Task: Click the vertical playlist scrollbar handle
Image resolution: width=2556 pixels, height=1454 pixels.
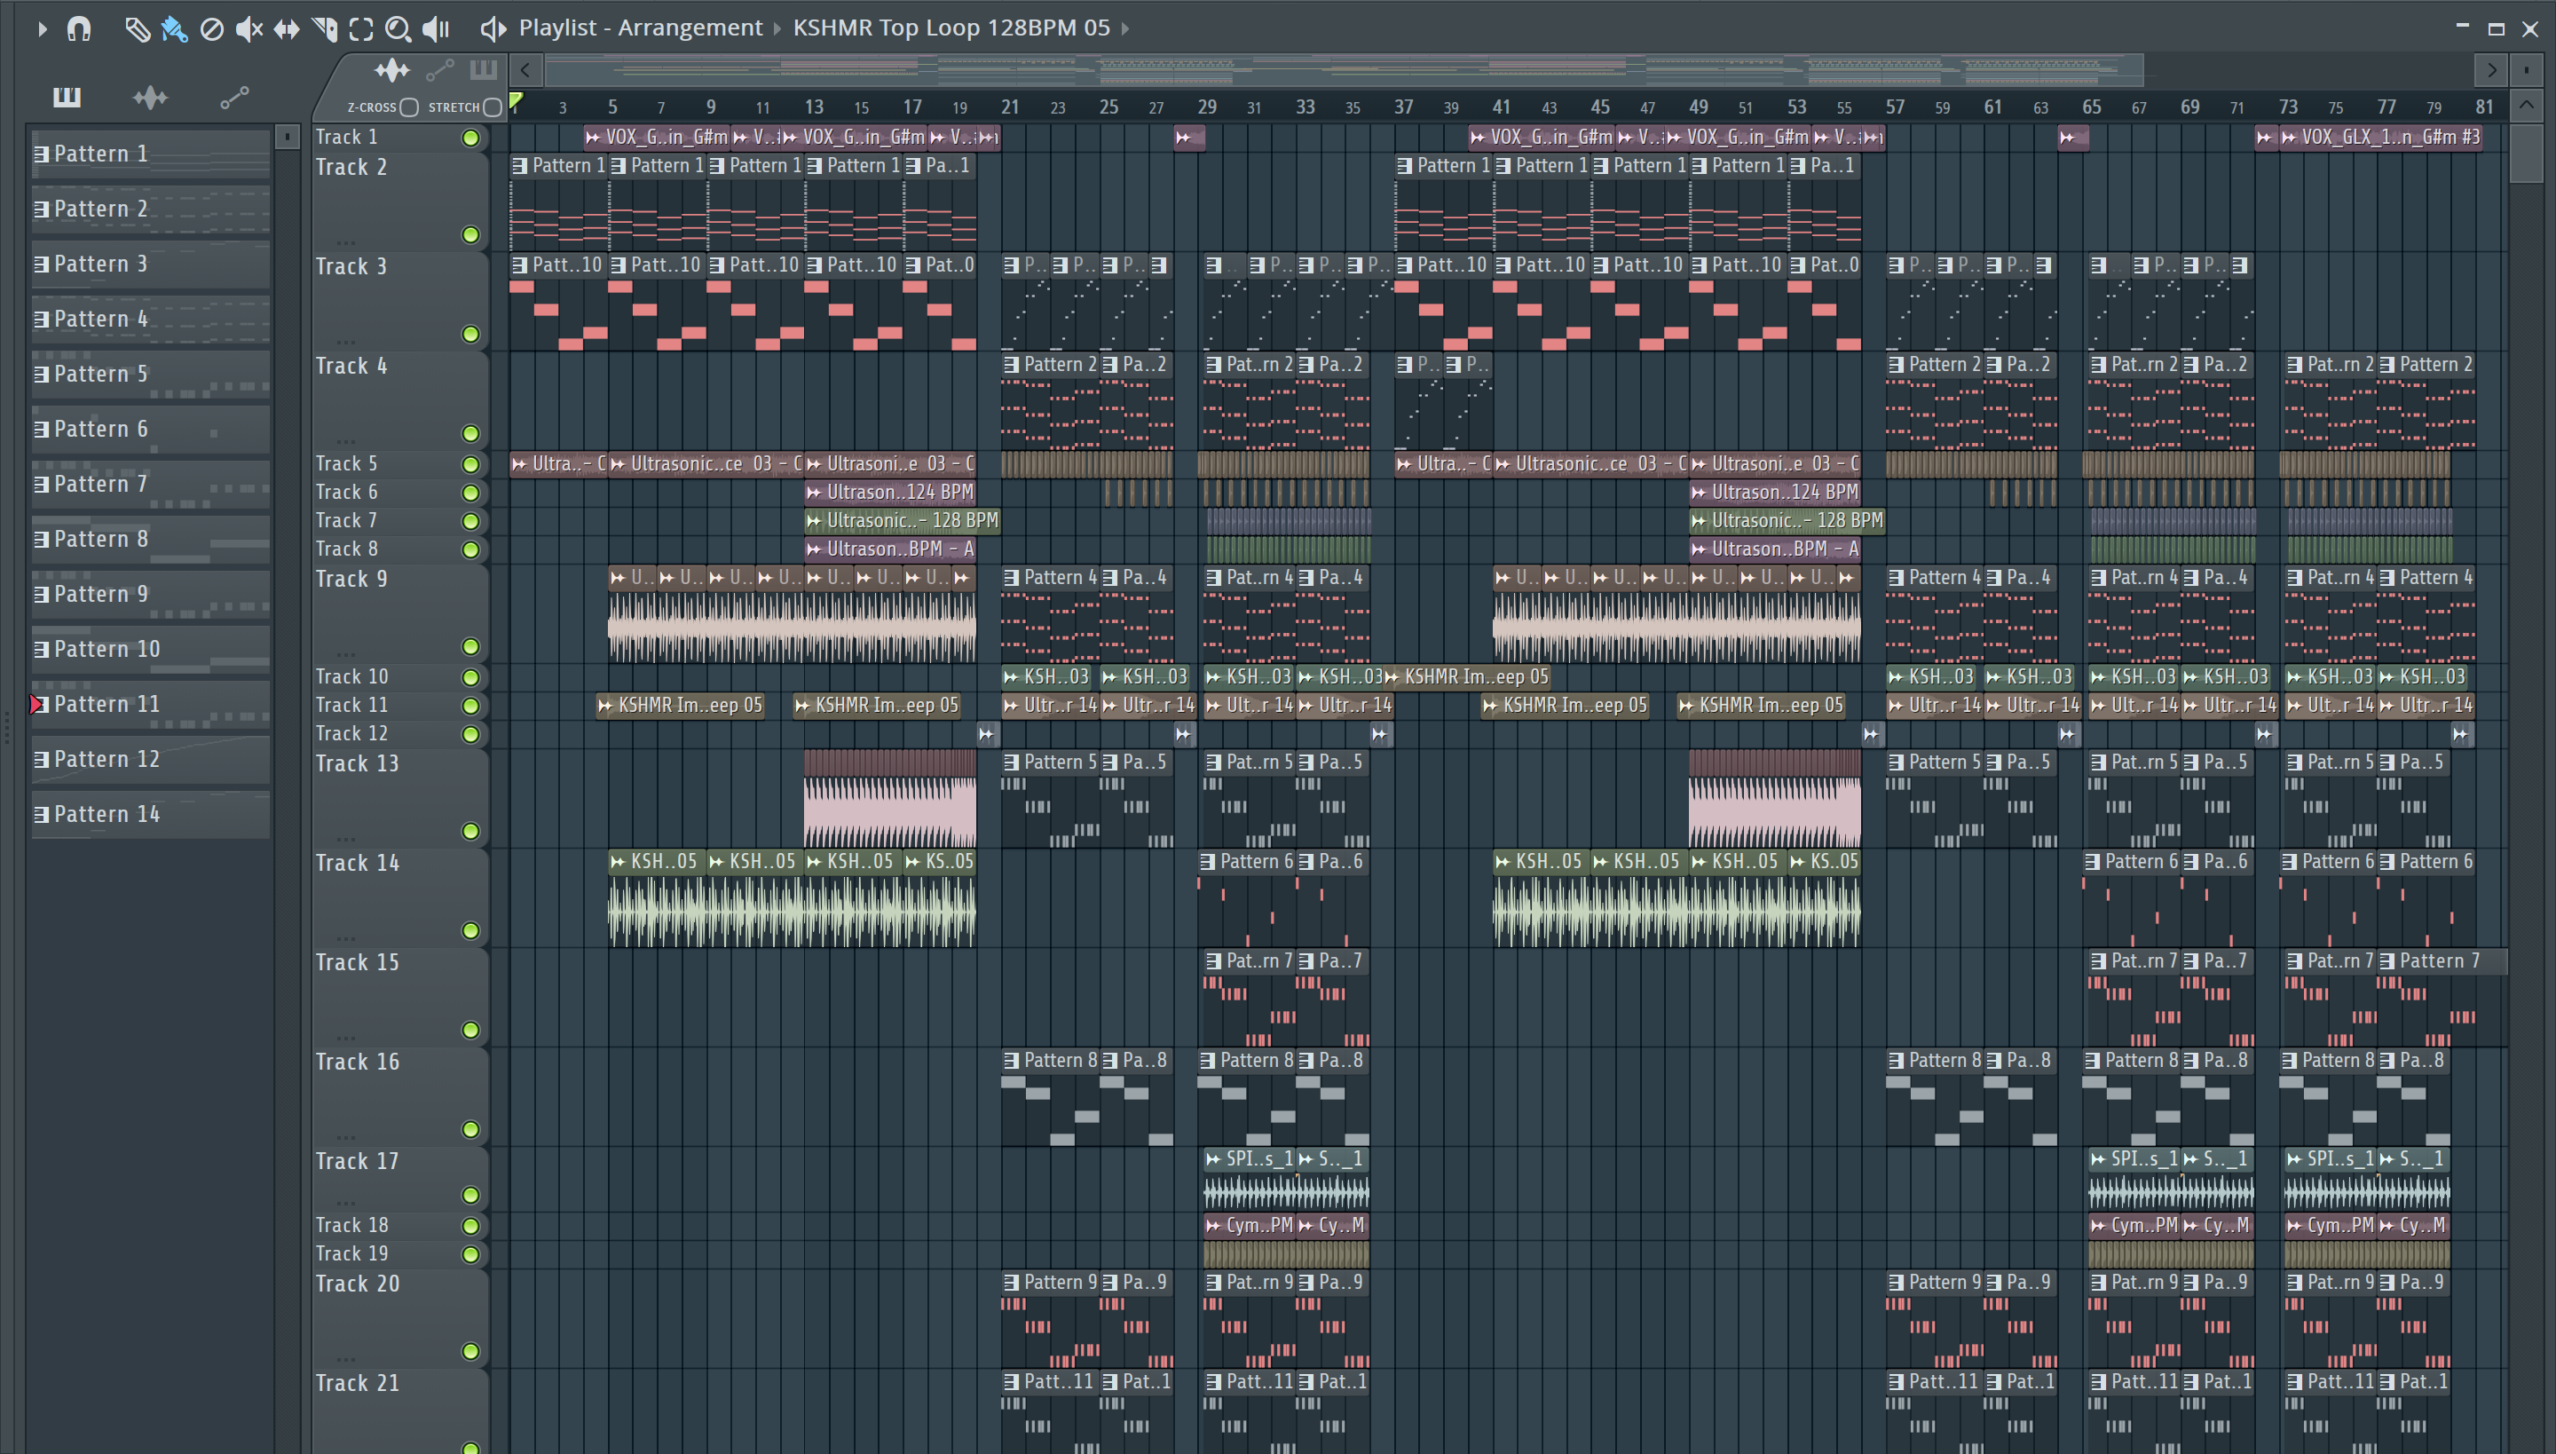Action: [x=2525, y=152]
